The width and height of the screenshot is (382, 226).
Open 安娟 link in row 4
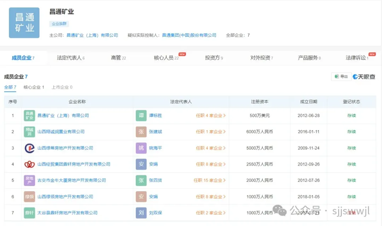click(x=153, y=164)
